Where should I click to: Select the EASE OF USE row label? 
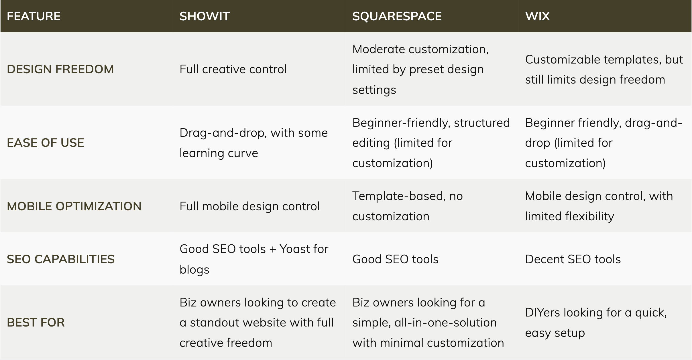[46, 143]
